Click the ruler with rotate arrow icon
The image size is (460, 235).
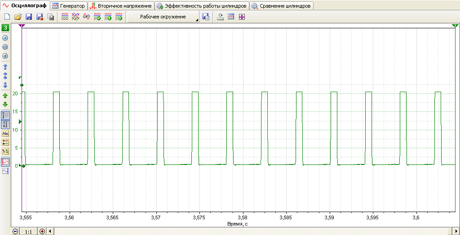tap(220, 17)
